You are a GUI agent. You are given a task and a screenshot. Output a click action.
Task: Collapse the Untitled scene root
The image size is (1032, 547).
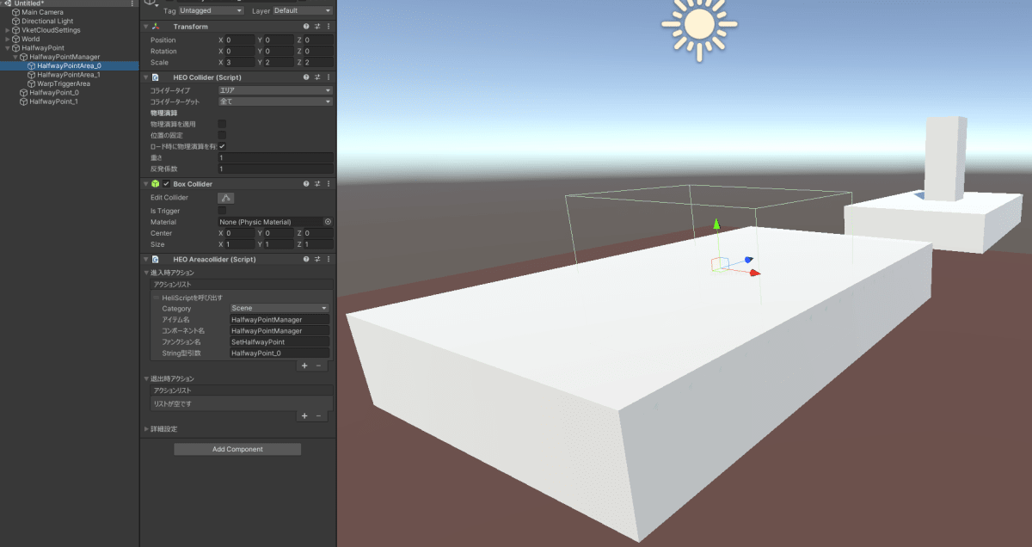tap(2, 3)
